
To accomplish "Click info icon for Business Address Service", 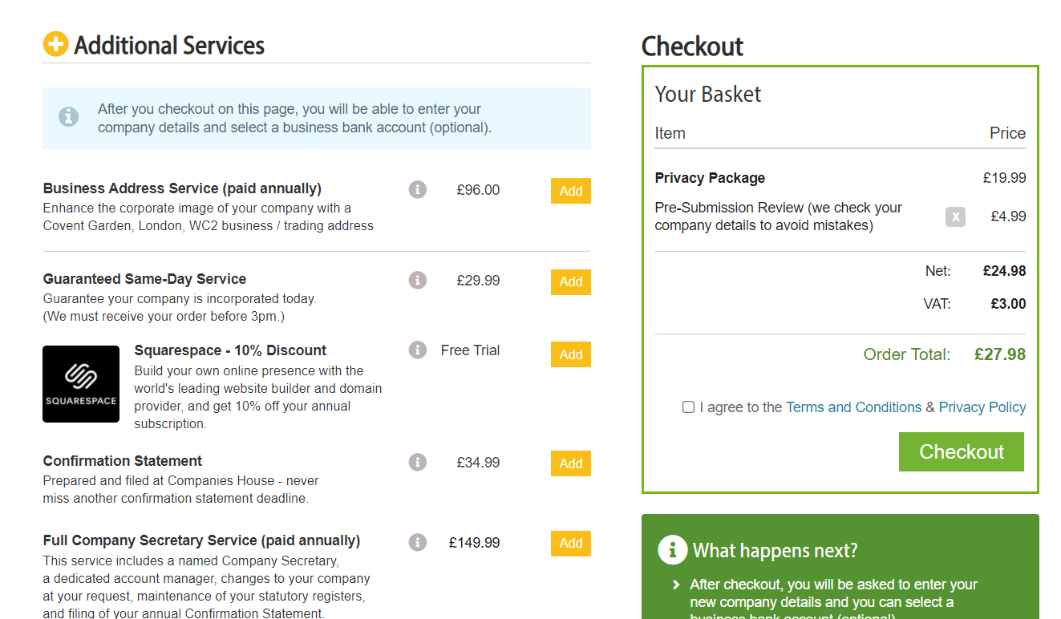I will (x=417, y=190).
